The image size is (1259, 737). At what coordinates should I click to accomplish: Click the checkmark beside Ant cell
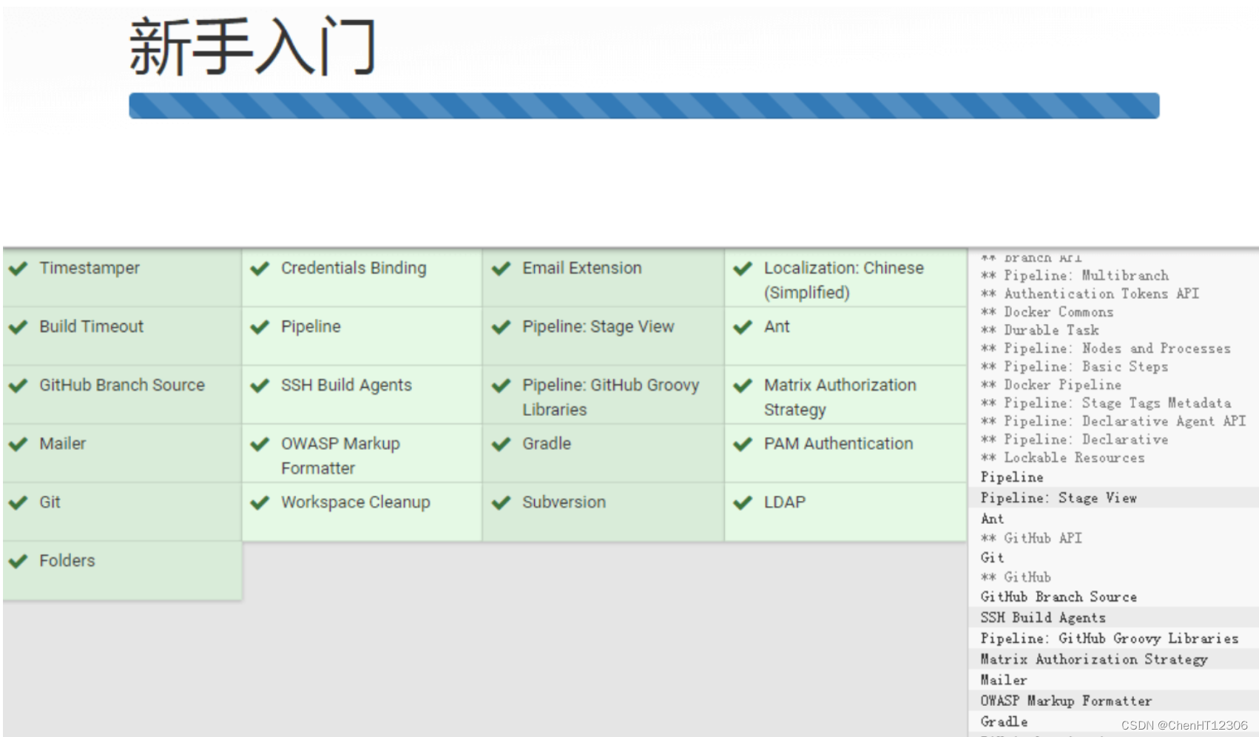[x=743, y=327]
